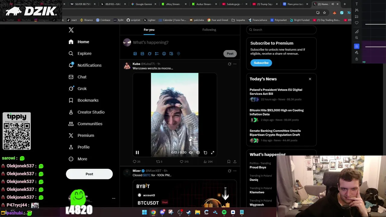Open the Klamstwo trending topic
Image resolution: width=386 pixels, height=217 pixels.
click(257, 192)
